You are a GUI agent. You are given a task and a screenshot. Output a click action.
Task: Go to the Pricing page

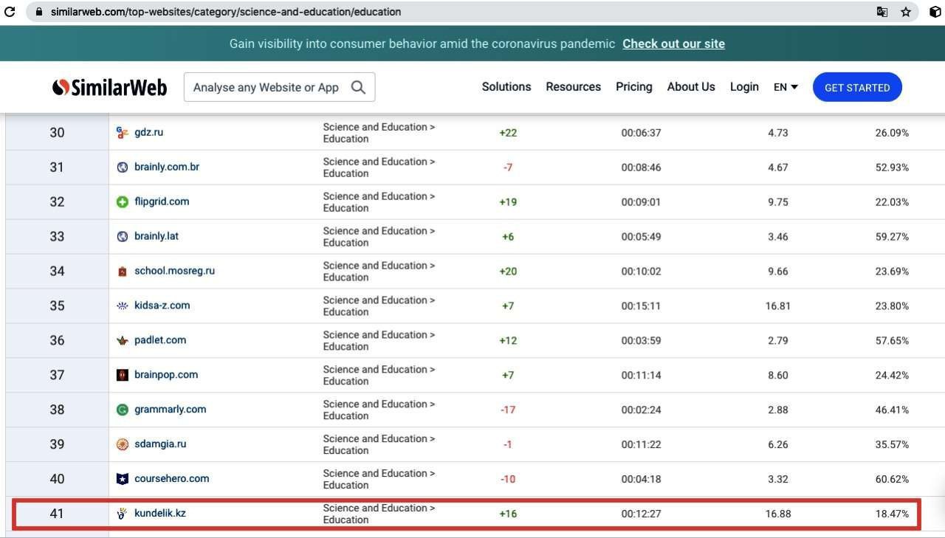point(634,87)
